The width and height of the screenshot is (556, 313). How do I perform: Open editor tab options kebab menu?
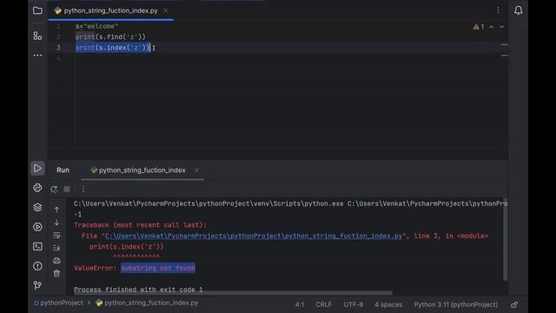498,10
